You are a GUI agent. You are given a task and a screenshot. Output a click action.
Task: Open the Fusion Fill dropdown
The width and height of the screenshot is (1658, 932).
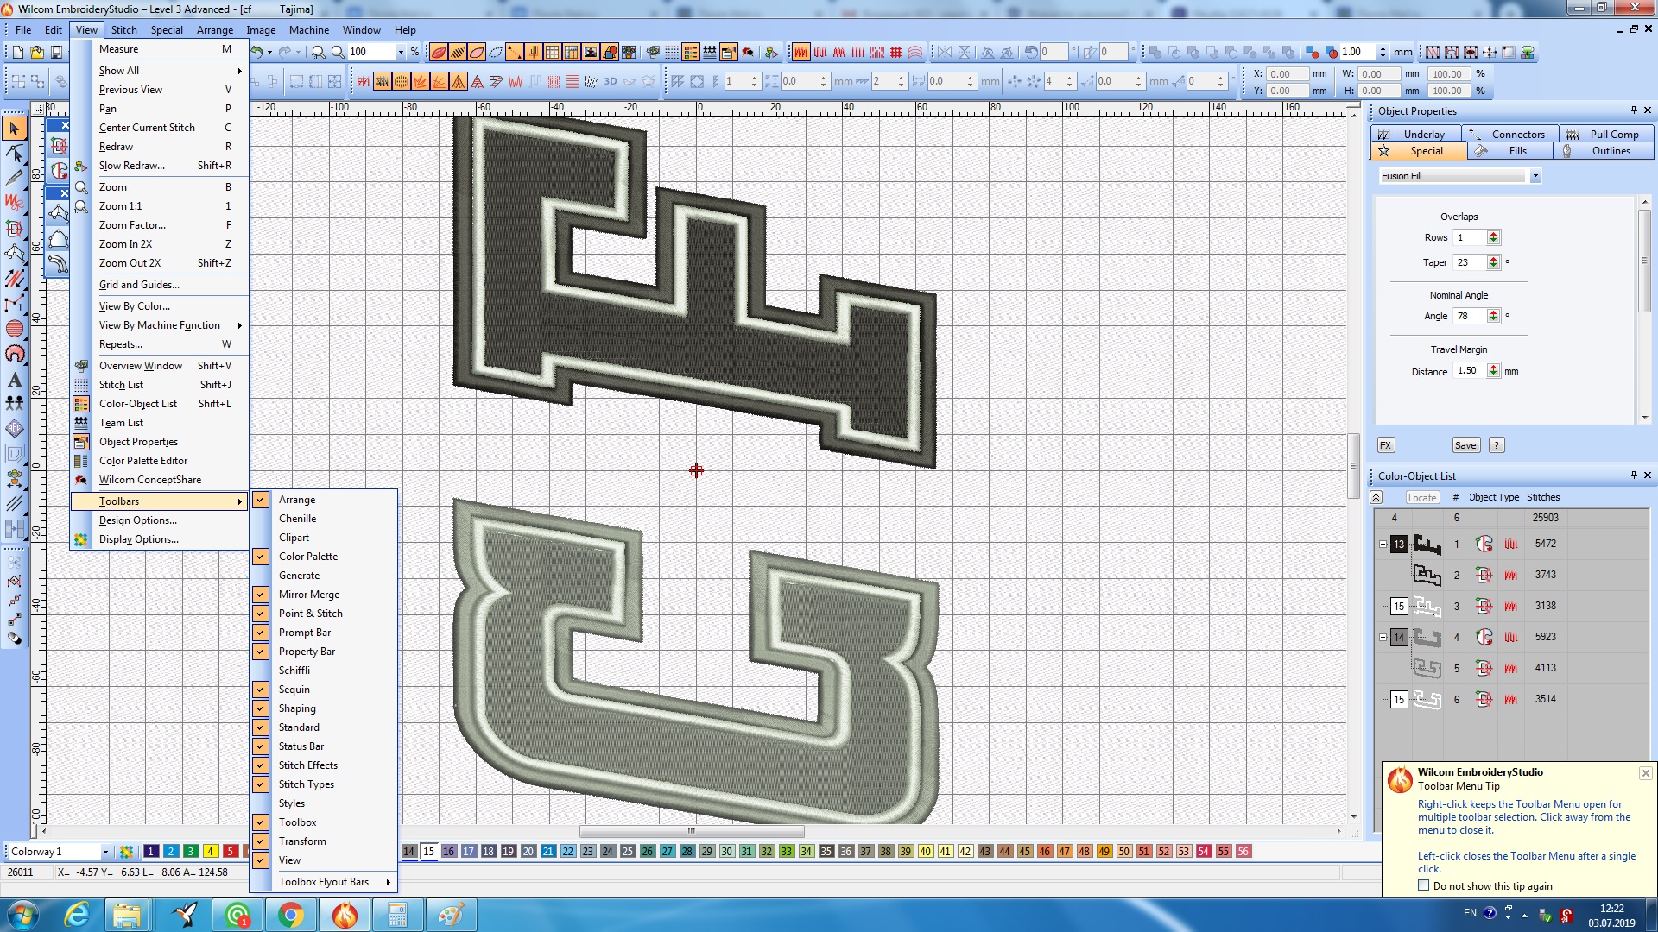1535,176
